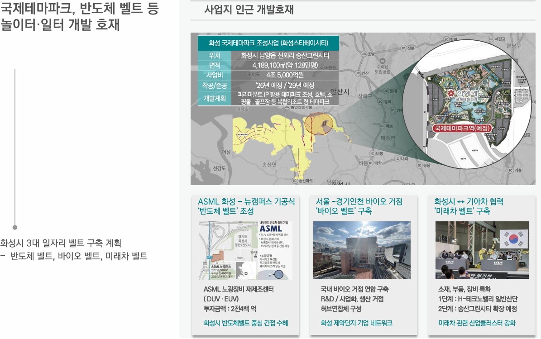The height and width of the screenshot is (339, 541).
Task: Click the text '2단계 : 송산그린시티 확장 예정'
Action: (x=478, y=308)
